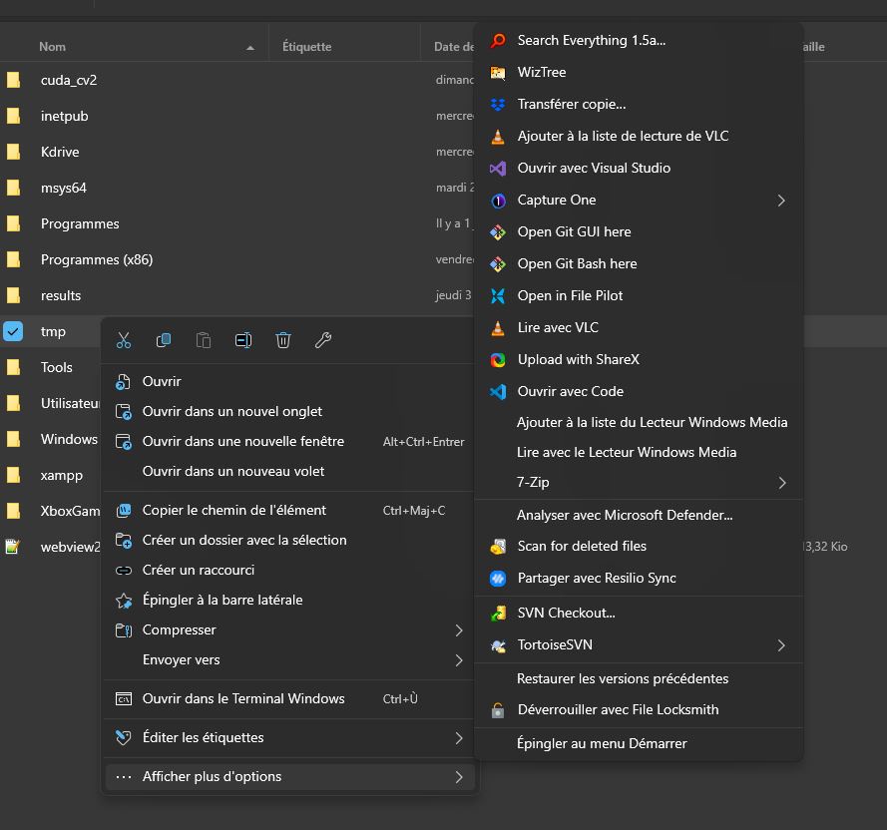Select the inetpub folder

[65, 117]
